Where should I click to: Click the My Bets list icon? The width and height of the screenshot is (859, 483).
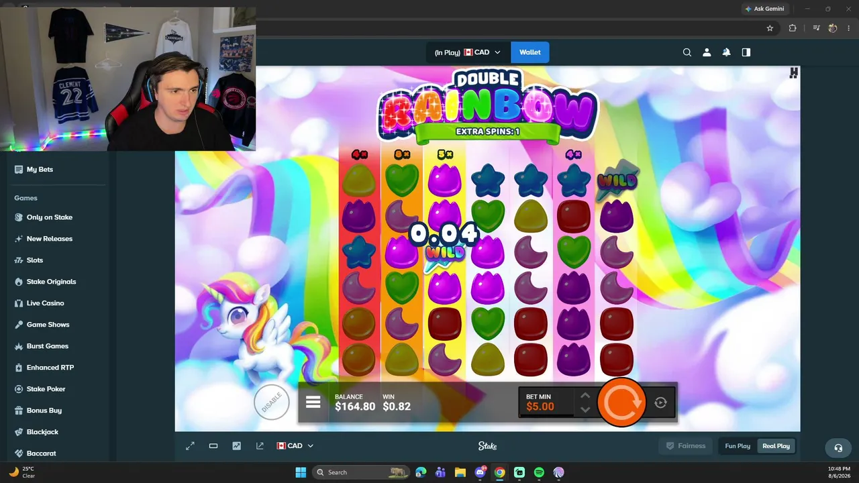pyautogui.click(x=19, y=170)
